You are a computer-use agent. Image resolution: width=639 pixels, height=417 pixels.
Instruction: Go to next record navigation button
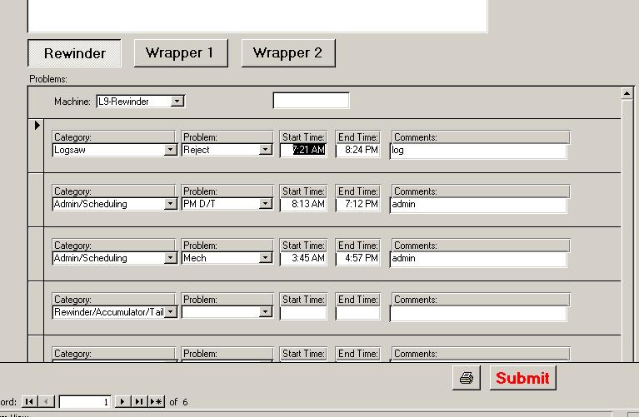point(122,401)
